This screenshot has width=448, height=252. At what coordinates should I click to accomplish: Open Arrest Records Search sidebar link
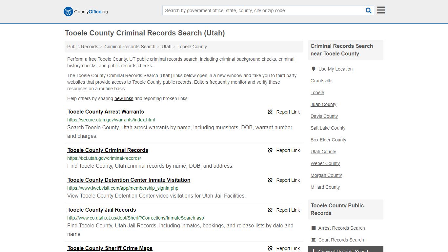pyautogui.click(x=341, y=228)
